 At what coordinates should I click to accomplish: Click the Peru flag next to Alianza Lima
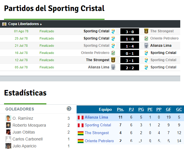(x=81, y=117)
